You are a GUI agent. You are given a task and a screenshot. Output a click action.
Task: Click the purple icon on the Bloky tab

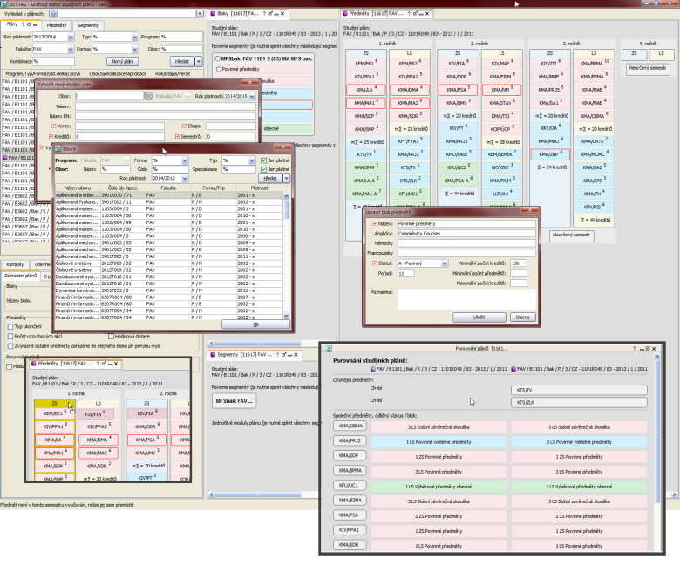click(213, 14)
